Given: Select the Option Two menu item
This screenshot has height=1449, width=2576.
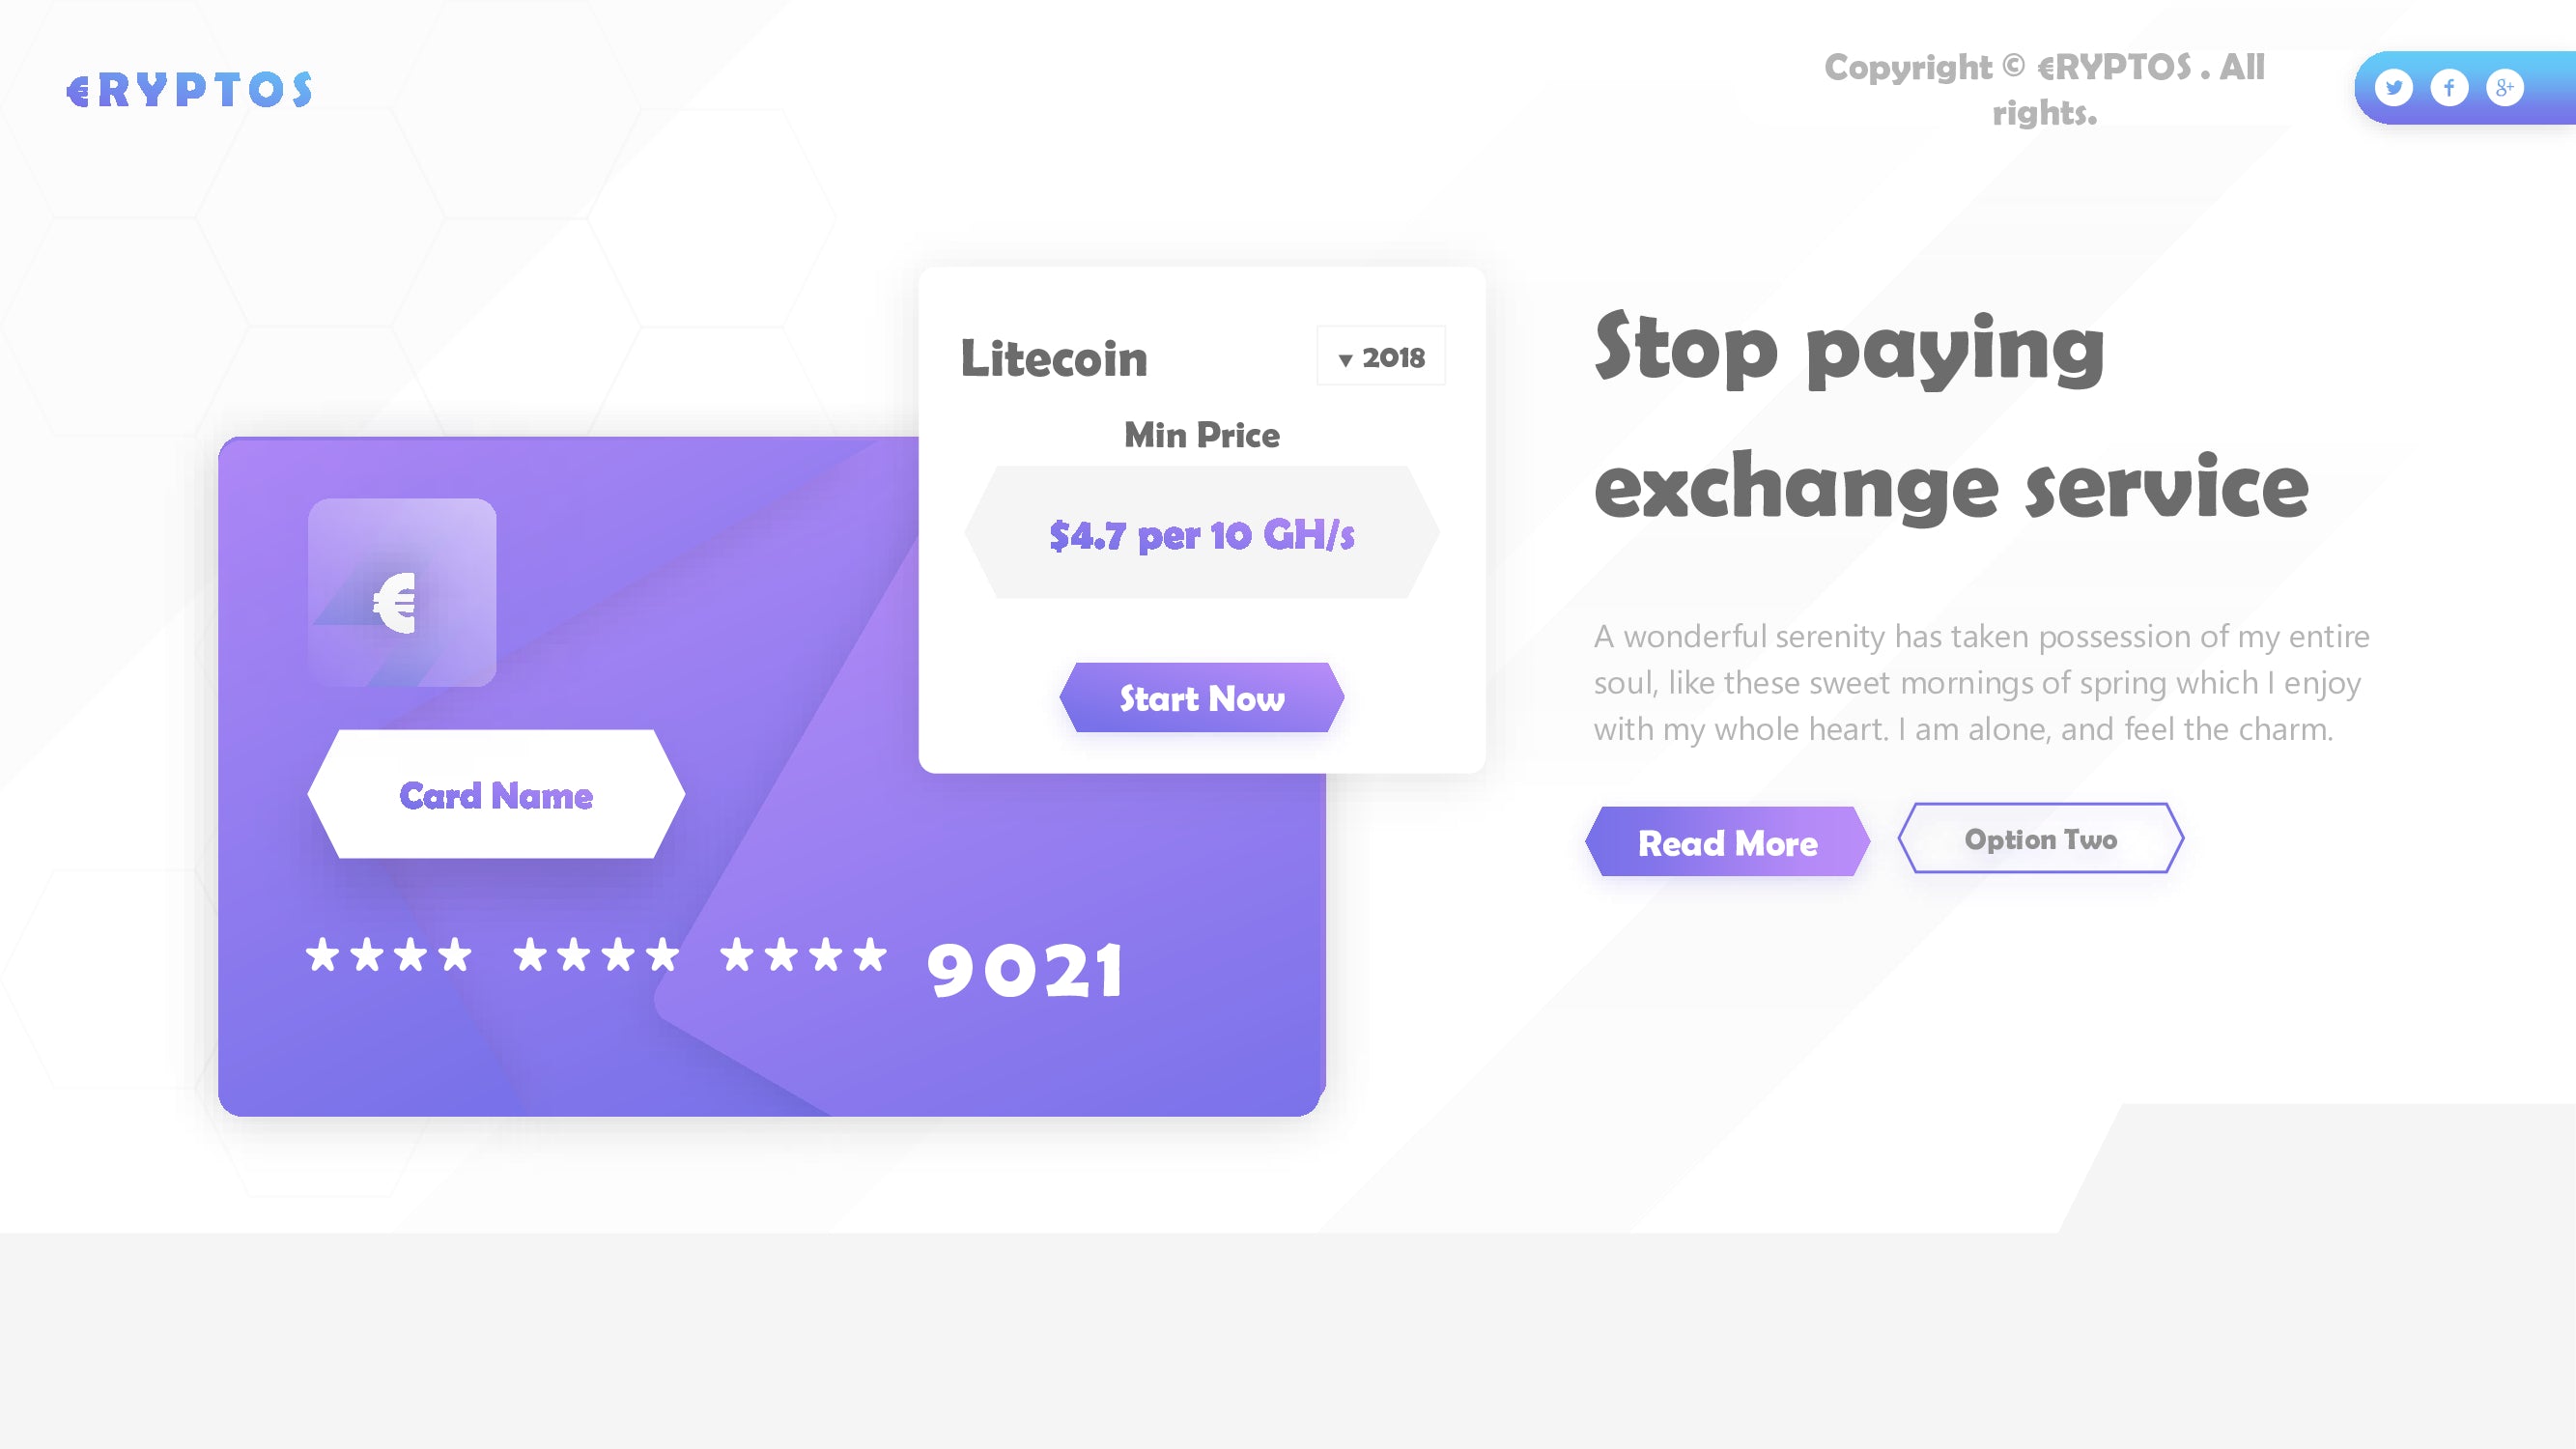Looking at the screenshot, I should coord(2042,838).
